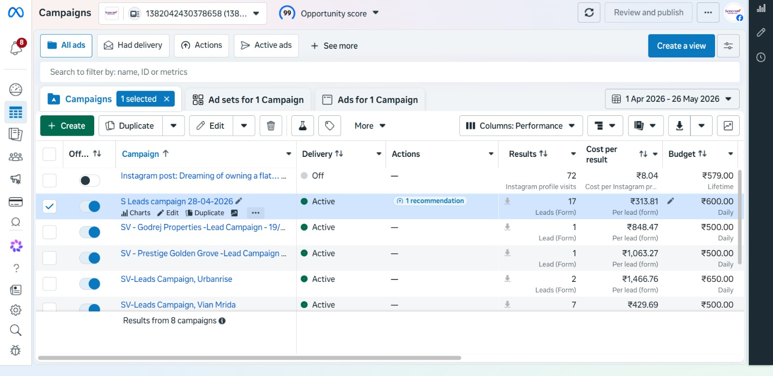The image size is (773, 376).
Task: Open view filter settings sliders icon
Action: [x=728, y=46]
